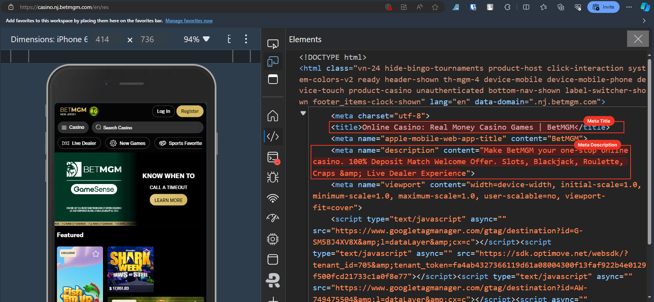The image size is (654, 302).
Task: Open the Sources bug icon tool
Action: click(273, 177)
